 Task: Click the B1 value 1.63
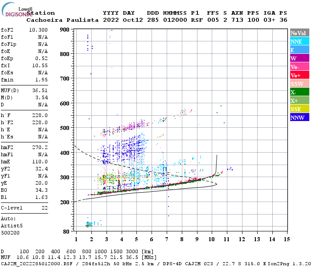coord(41,197)
